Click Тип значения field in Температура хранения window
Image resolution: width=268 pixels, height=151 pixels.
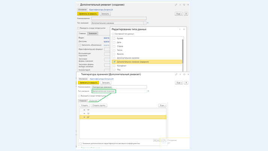119,91
